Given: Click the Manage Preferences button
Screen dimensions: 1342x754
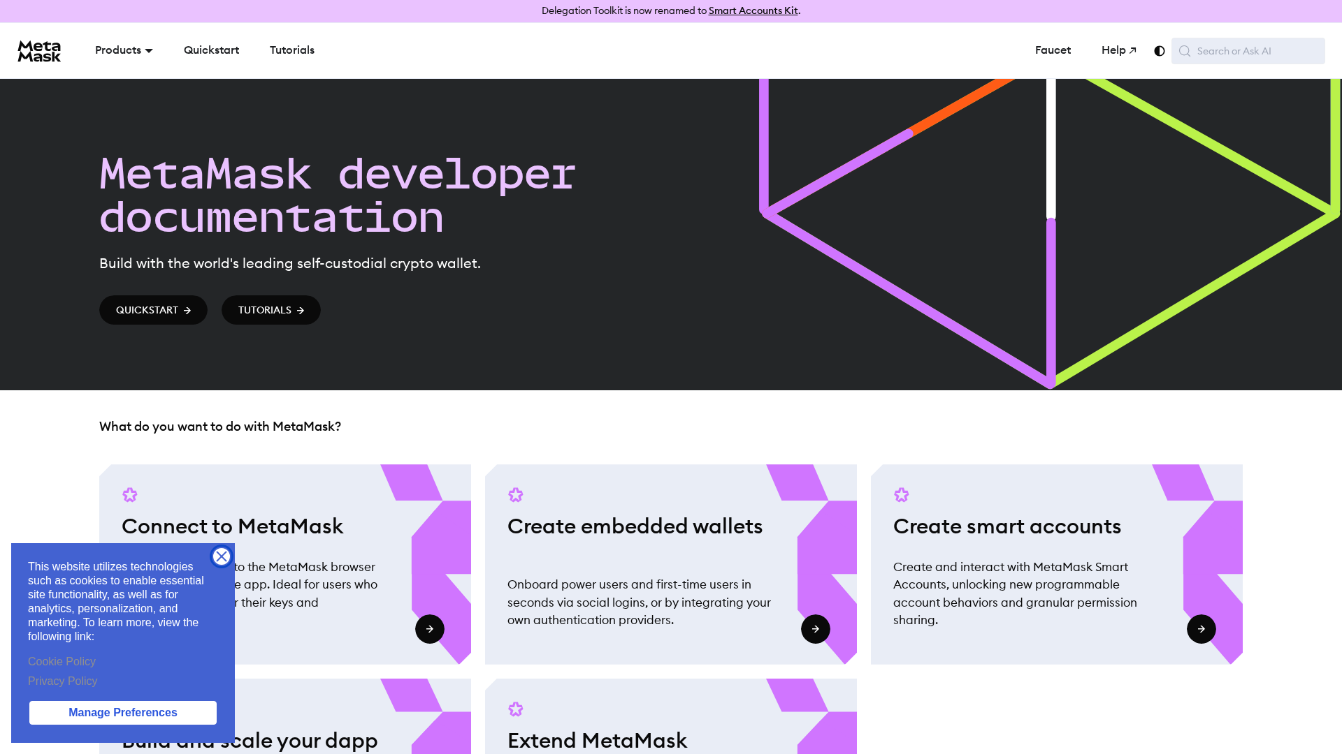Looking at the screenshot, I should click(x=123, y=713).
